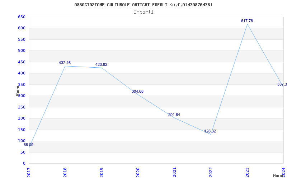Viewport: 287px width, 179px height.
Task: Select the 201.84 data label
Action: click(174, 115)
